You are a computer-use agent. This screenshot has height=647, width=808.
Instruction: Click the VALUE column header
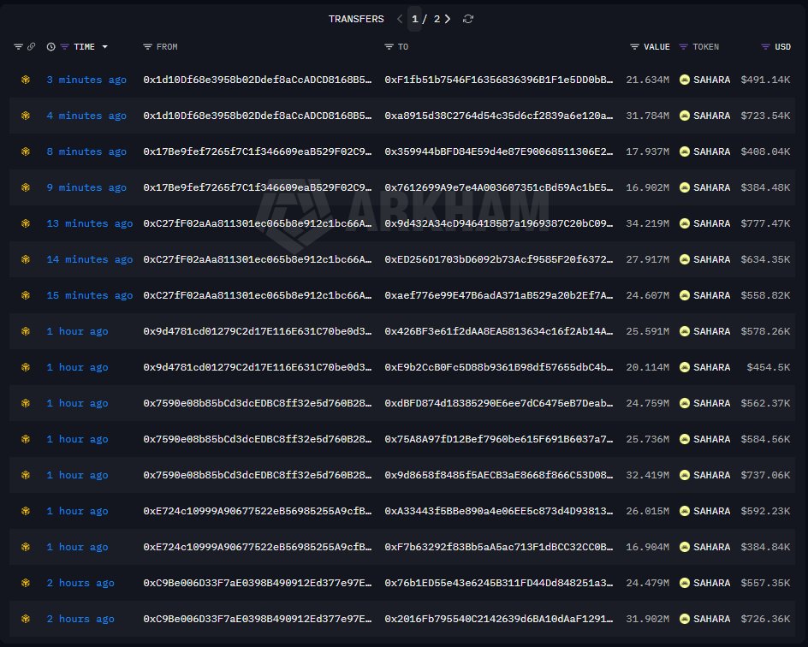(656, 47)
